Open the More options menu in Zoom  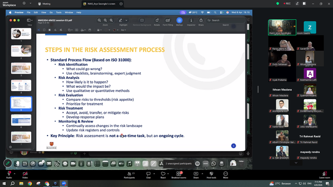(x=225, y=175)
